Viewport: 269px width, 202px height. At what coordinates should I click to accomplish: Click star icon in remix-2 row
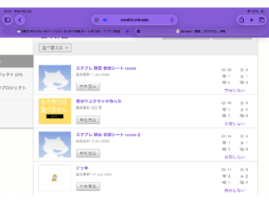click(x=242, y=143)
